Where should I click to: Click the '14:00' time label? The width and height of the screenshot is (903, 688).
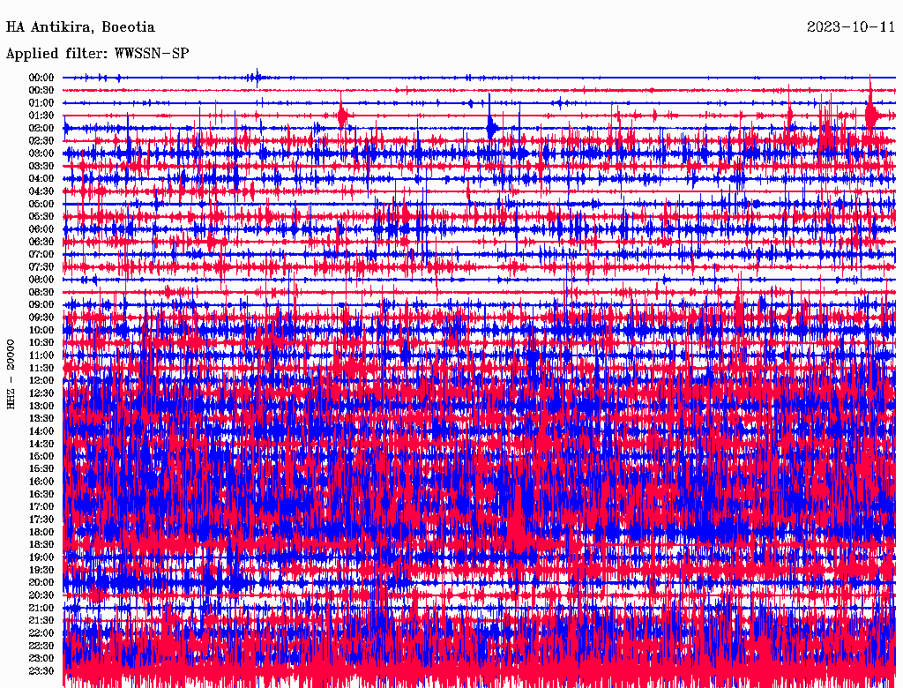pyautogui.click(x=41, y=431)
